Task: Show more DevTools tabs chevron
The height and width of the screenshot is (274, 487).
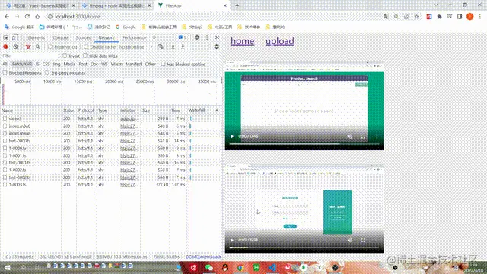Action: pyautogui.click(x=154, y=37)
